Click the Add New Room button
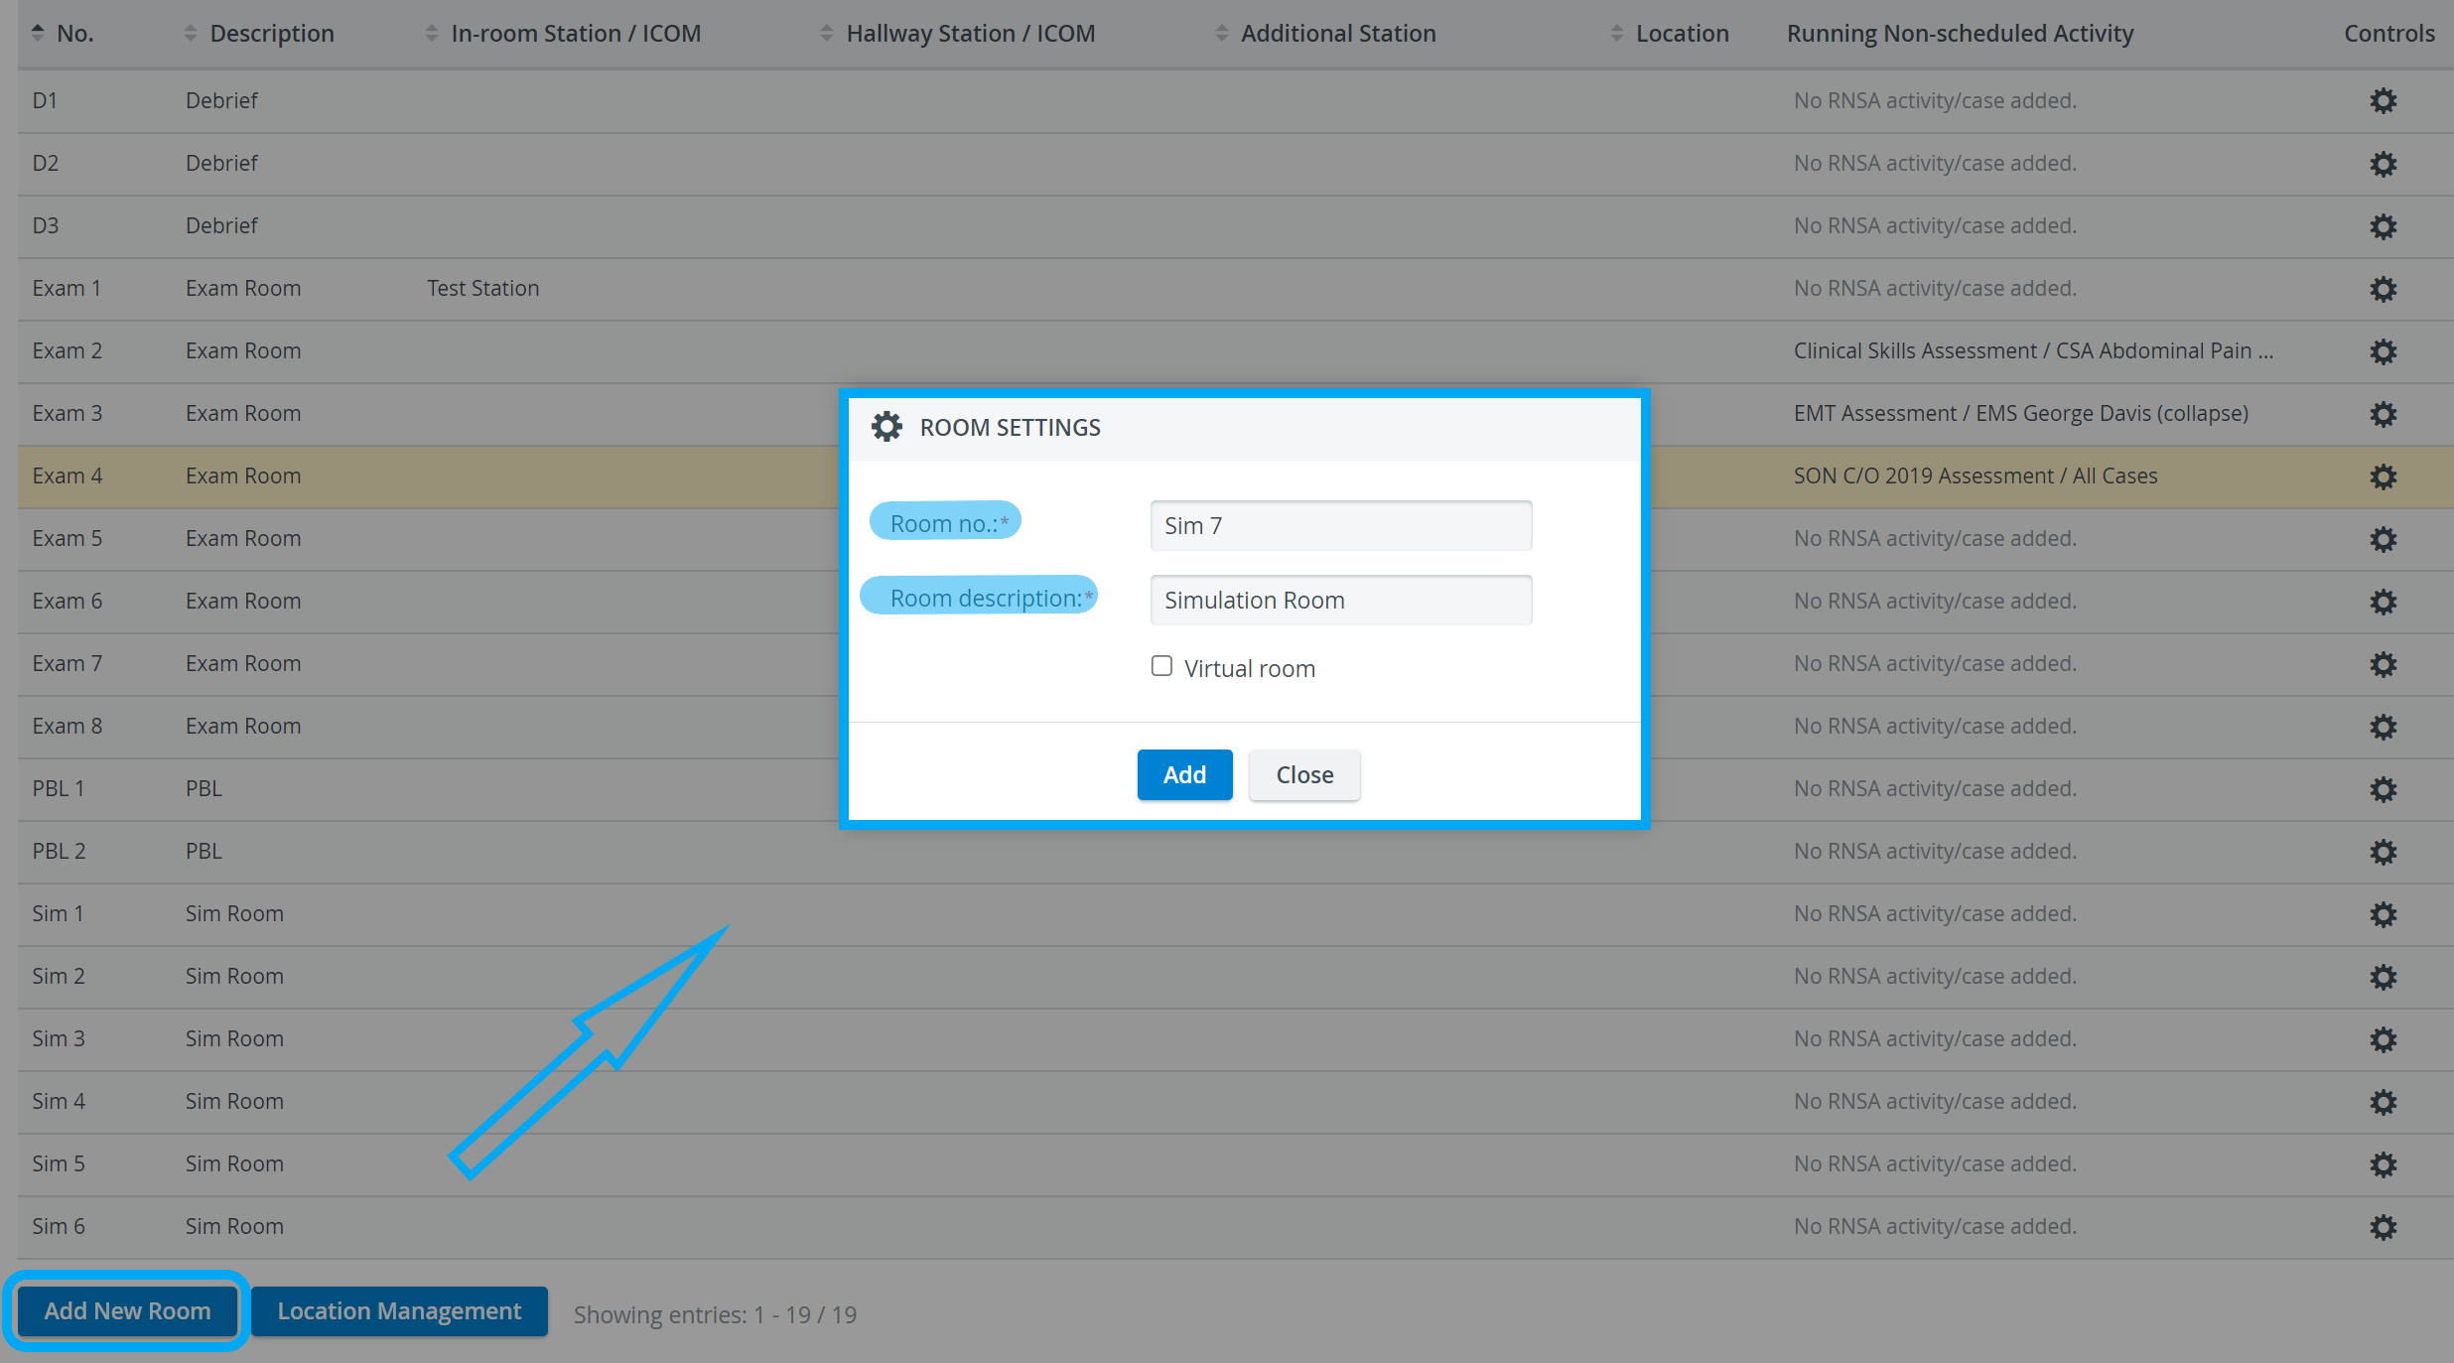The image size is (2454, 1363). click(127, 1310)
